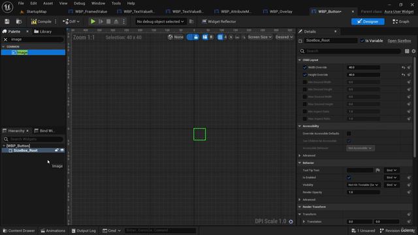
Task: Collapse the [WBP_Button] hierarchy root
Action: (x=4, y=146)
